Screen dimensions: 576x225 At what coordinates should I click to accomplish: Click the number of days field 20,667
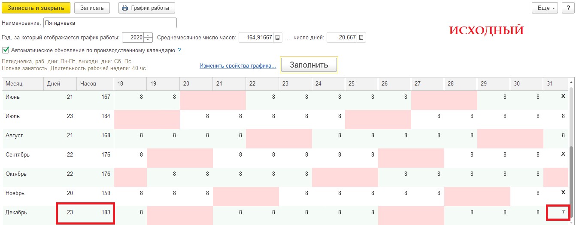(342, 38)
